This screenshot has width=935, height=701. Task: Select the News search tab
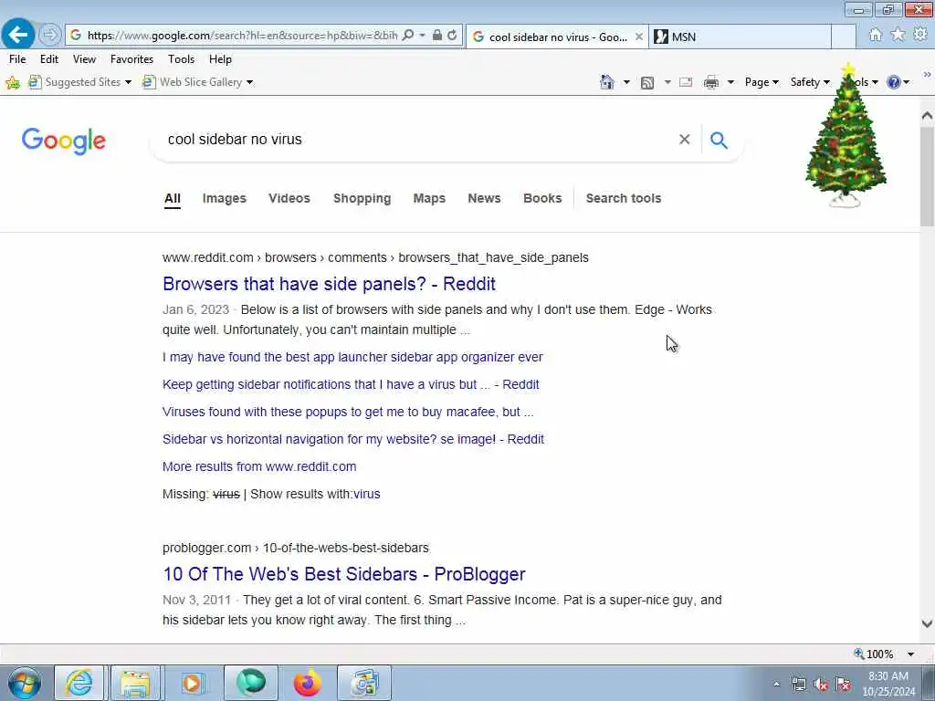484,198
